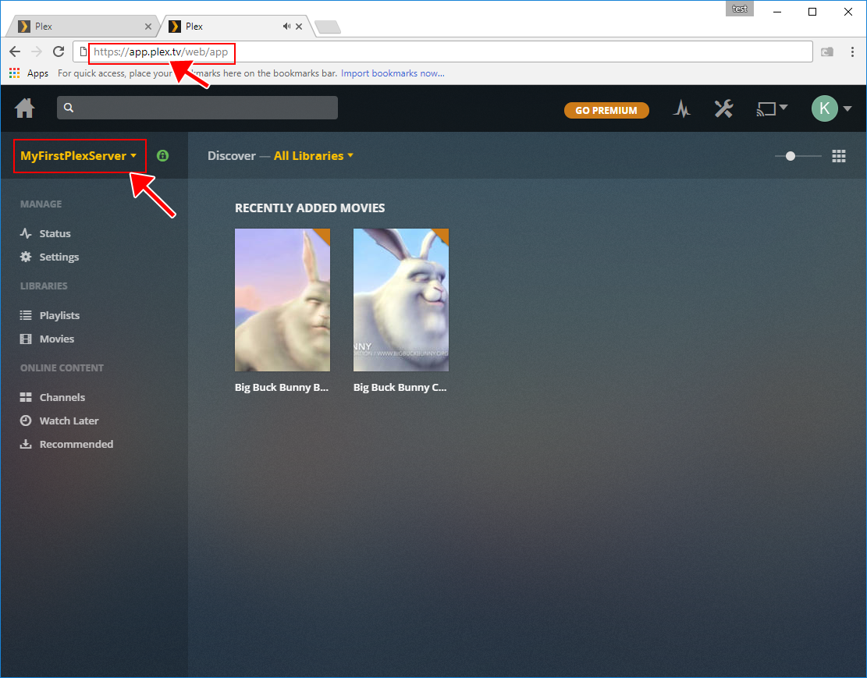
Task: Go to the Plex home icon
Action: 25,108
